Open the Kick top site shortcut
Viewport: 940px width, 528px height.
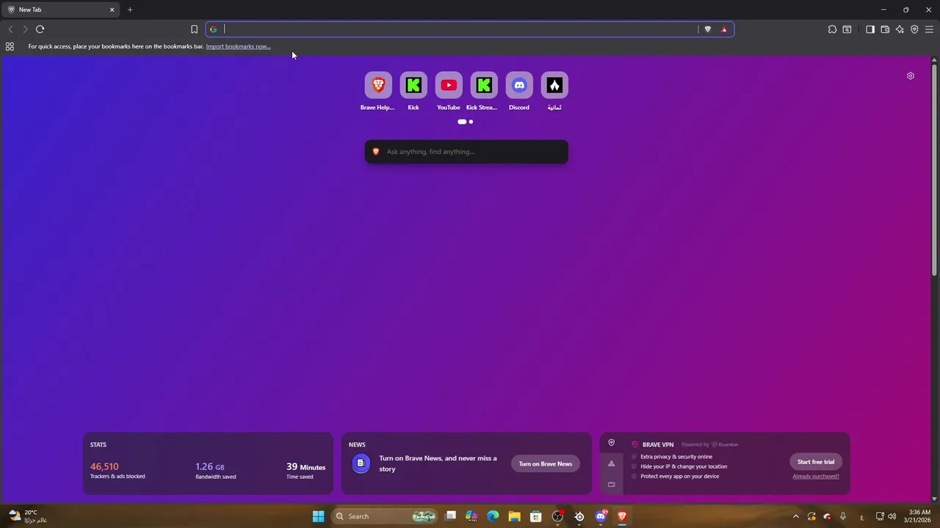(x=413, y=92)
